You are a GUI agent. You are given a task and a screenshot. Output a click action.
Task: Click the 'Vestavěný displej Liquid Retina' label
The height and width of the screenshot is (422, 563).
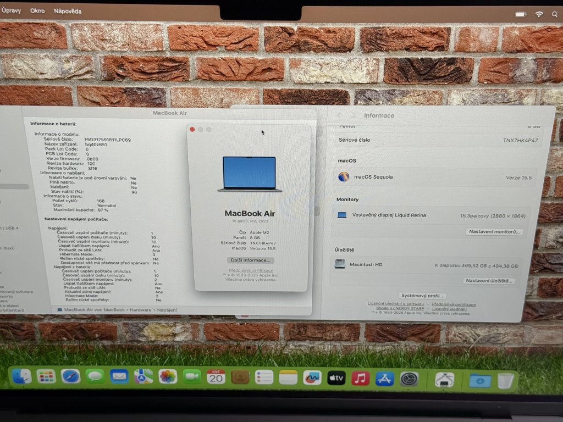point(389,215)
